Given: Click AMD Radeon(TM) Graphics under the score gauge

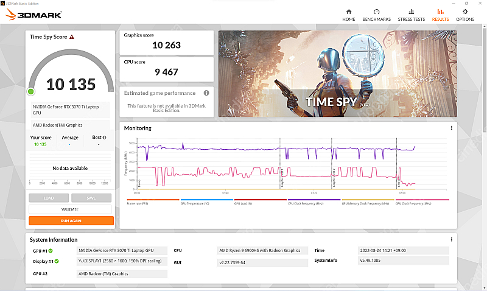Looking at the screenshot, I should [70, 125].
